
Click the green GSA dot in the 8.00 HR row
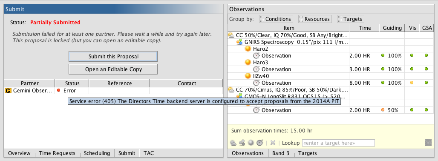pos(426,83)
